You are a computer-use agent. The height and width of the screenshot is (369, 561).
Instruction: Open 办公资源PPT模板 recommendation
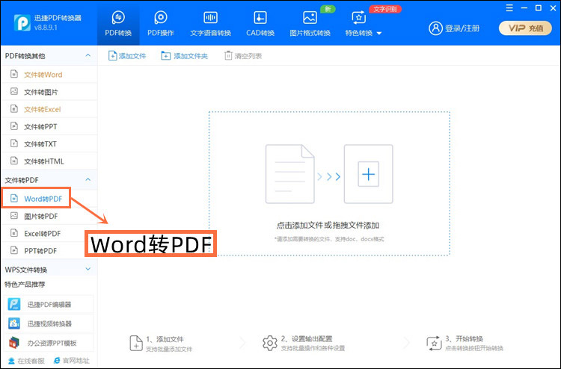49,343
